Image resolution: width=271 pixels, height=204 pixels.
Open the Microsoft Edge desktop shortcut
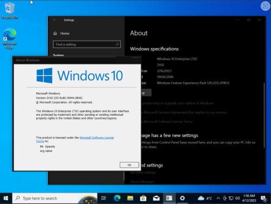(10, 38)
